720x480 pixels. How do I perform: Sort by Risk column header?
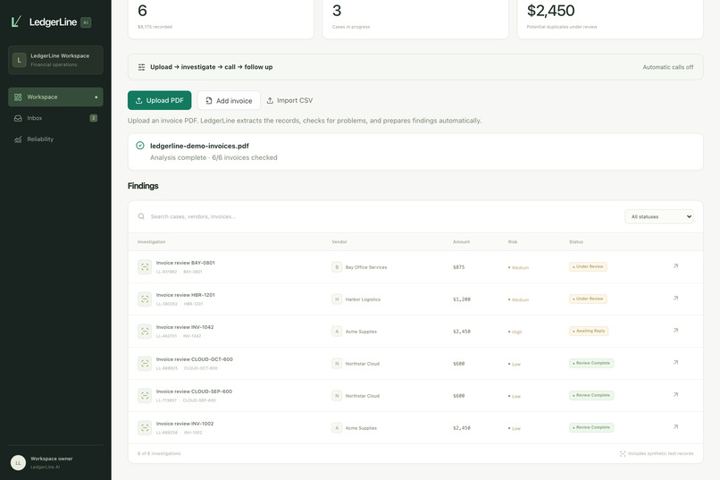coord(513,241)
